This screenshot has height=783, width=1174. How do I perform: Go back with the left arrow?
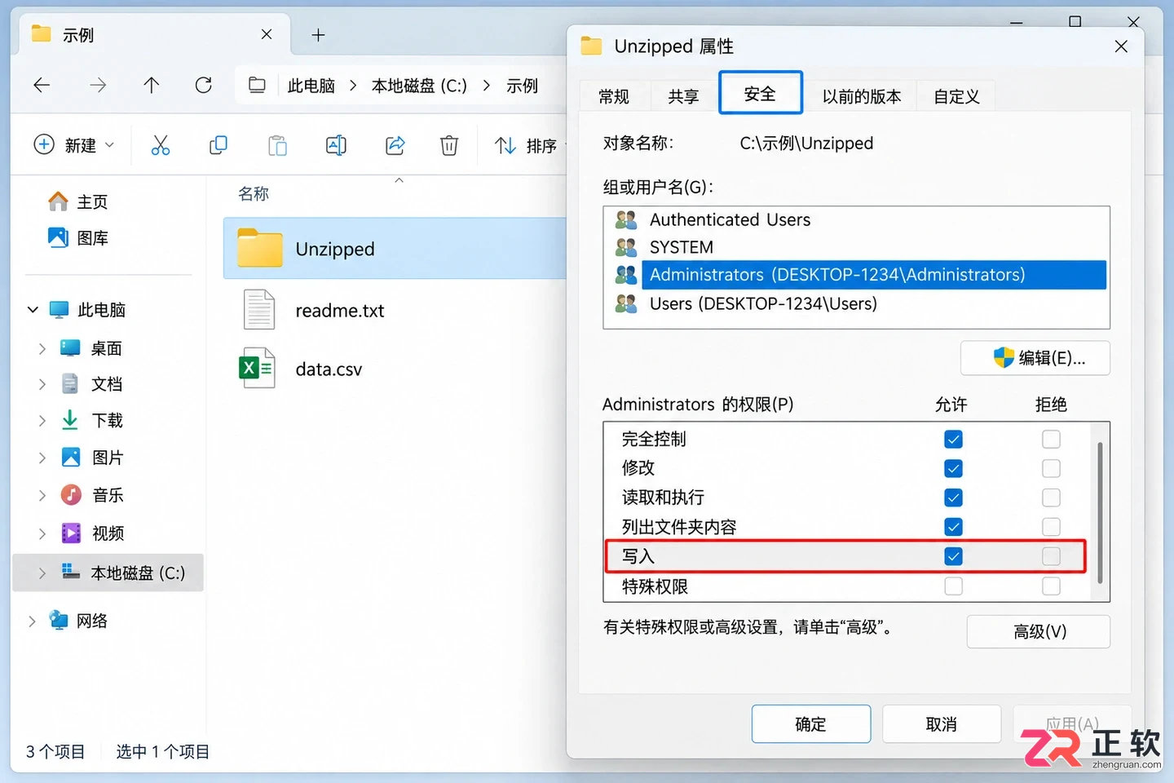coord(42,85)
